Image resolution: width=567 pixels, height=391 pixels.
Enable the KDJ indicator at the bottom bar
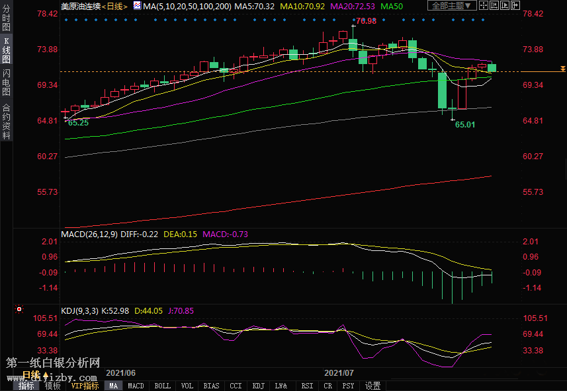pos(258,386)
